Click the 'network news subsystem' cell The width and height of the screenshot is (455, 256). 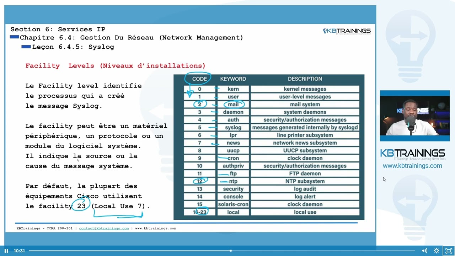click(305, 143)
